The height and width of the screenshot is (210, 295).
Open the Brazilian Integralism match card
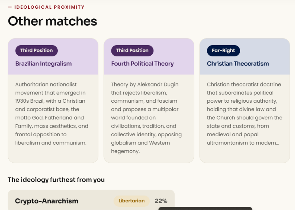[x=53, y=100]
